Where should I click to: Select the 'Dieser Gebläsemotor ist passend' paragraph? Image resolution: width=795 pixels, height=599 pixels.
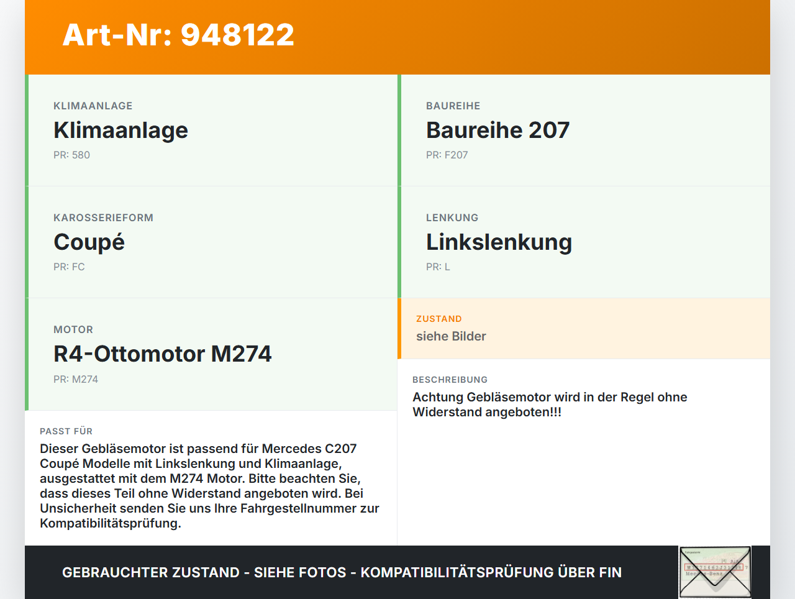(209, 486)
